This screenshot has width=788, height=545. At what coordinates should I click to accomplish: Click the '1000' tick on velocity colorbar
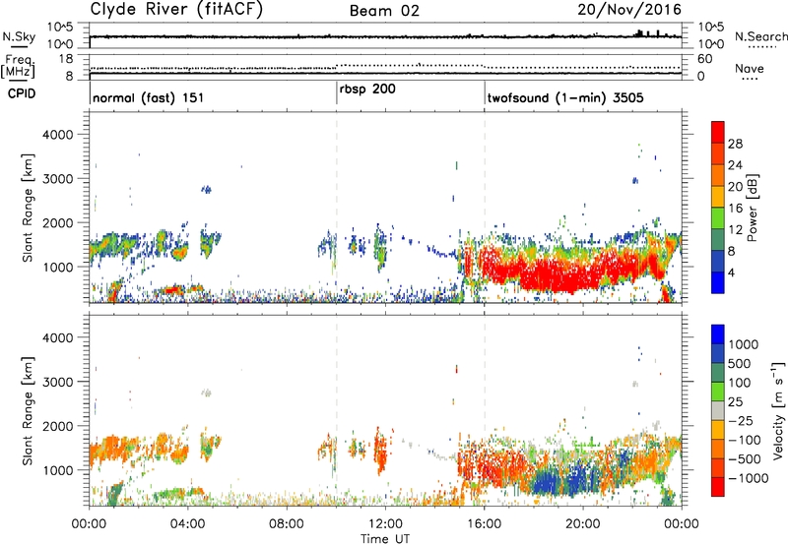click(x=744, y=344)
